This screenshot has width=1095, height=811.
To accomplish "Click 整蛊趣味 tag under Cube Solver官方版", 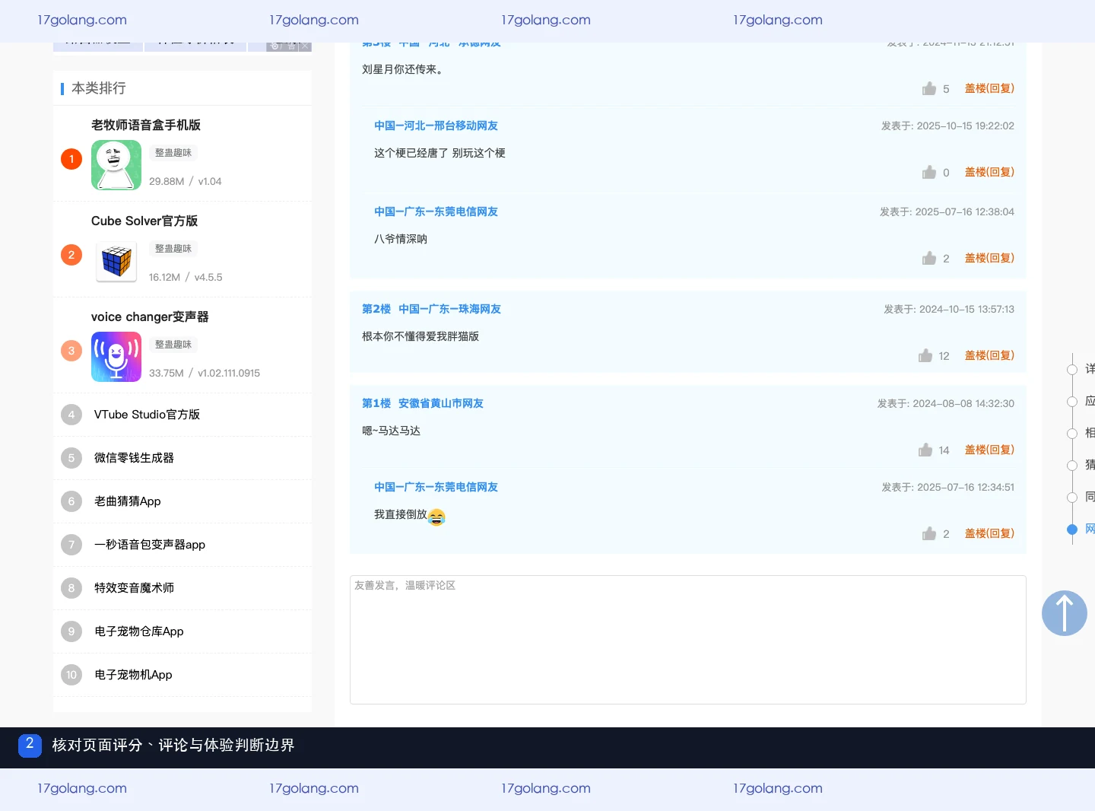I will (173, 249).
